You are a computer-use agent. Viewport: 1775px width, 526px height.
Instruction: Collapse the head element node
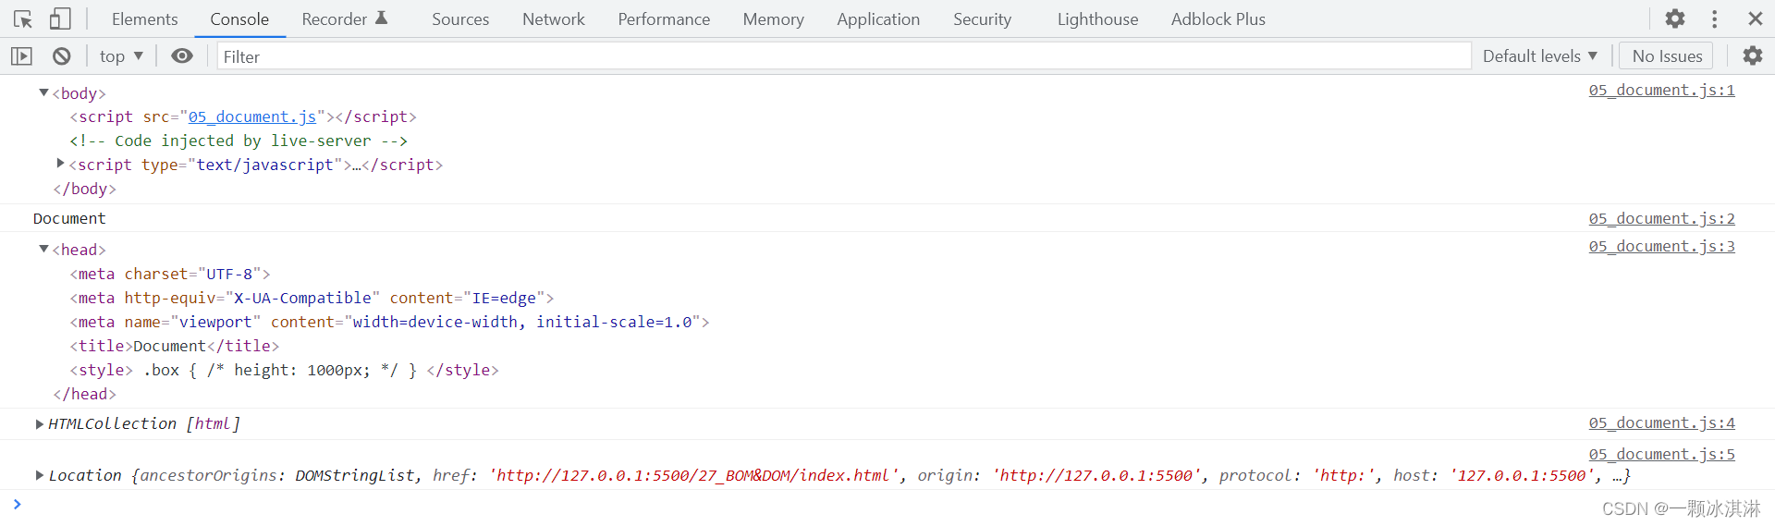43,249
